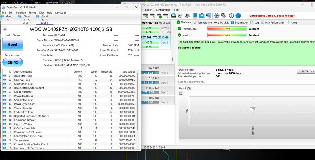Image resolution: width=315 pixels, height=160 pixels.
Task: Switch to the Alerts tab
Action: (292, 22)
